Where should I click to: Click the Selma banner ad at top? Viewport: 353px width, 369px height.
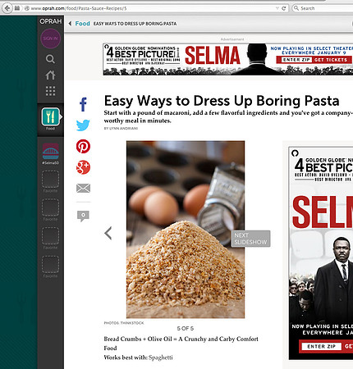(228, 59)
